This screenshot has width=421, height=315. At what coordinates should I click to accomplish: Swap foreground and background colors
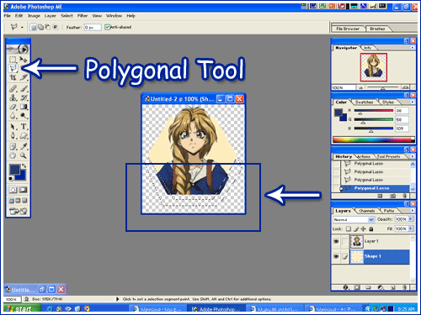tap(24, 165)
